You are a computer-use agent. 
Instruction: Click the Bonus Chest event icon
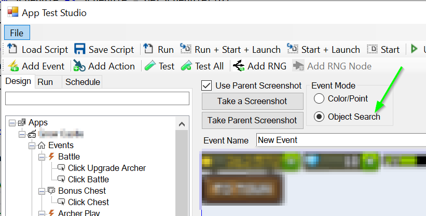pos(51,191)
